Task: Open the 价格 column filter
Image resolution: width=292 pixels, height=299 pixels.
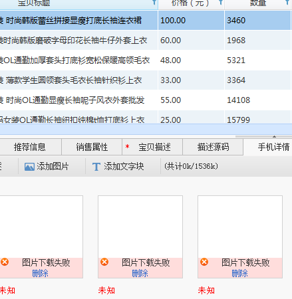Action: (x=221, y=2)
